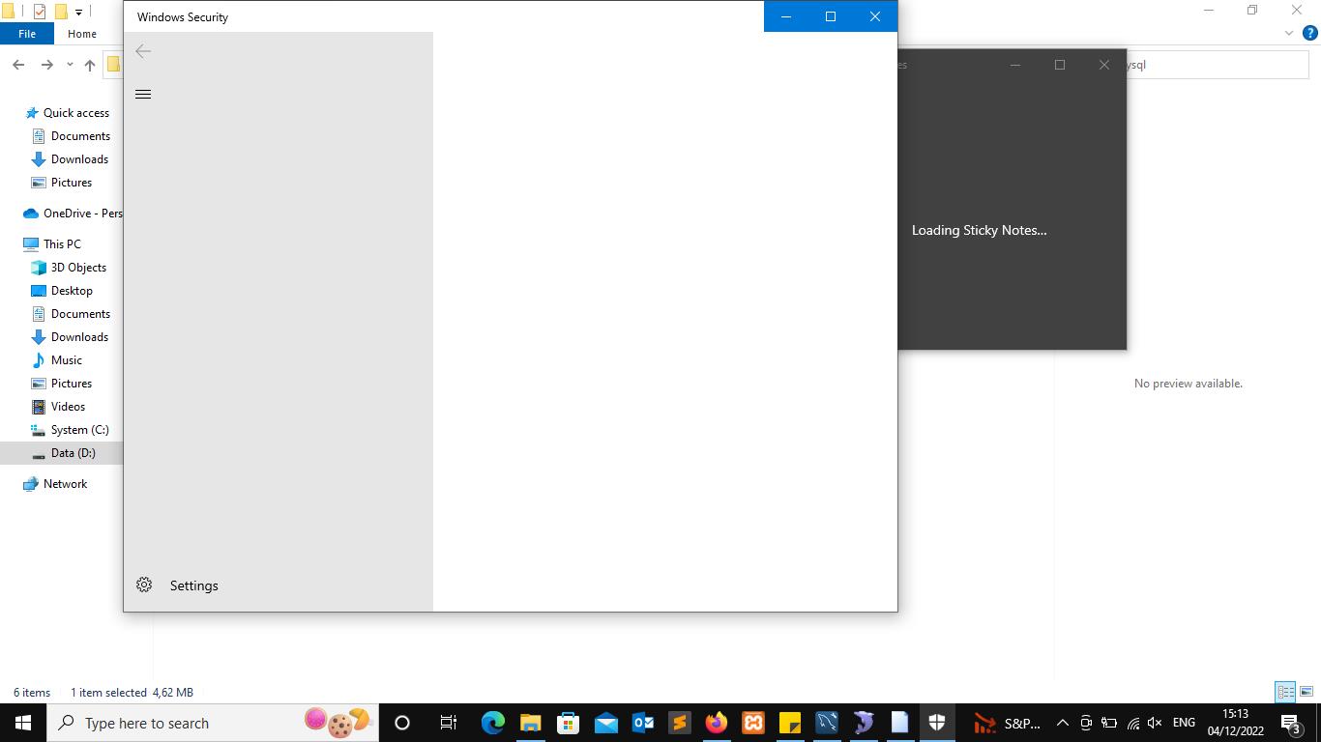Select Data (D:) drive in navigation pane
1321x742 pixels.
coord(73,453)
